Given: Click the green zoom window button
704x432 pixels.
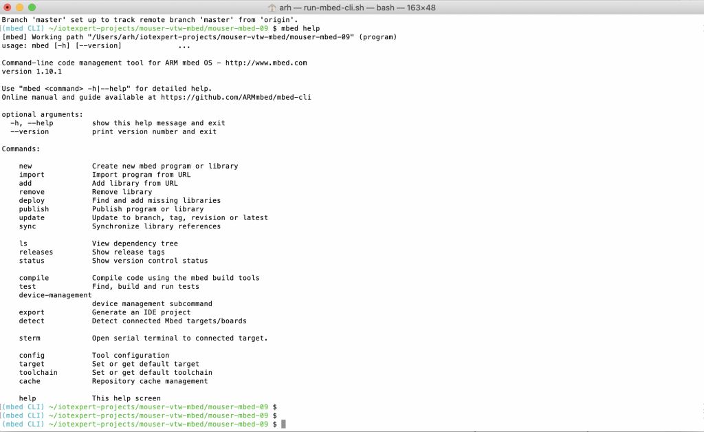Looking at the screenshot, I should [32, 7].
